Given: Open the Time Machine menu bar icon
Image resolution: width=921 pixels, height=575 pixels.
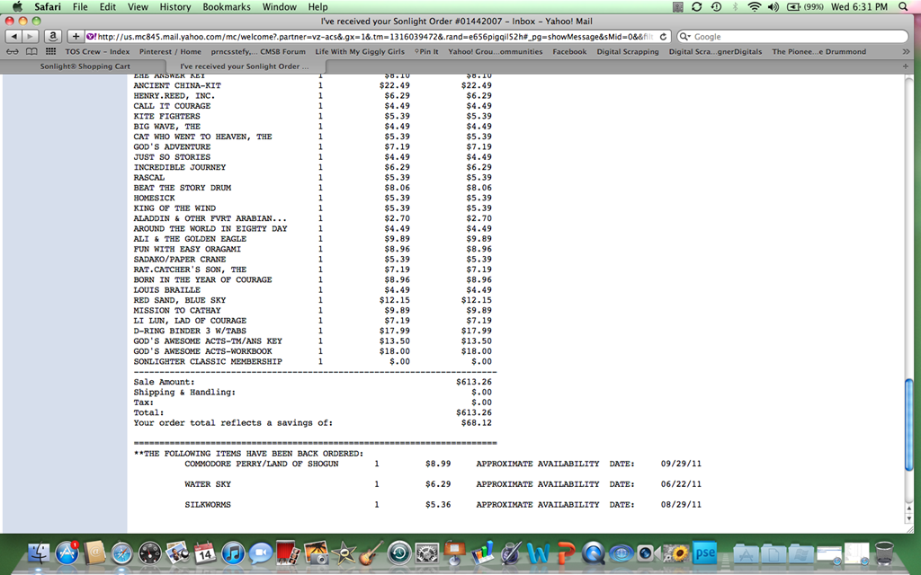Looking at the screenshot, I should 716,7.
